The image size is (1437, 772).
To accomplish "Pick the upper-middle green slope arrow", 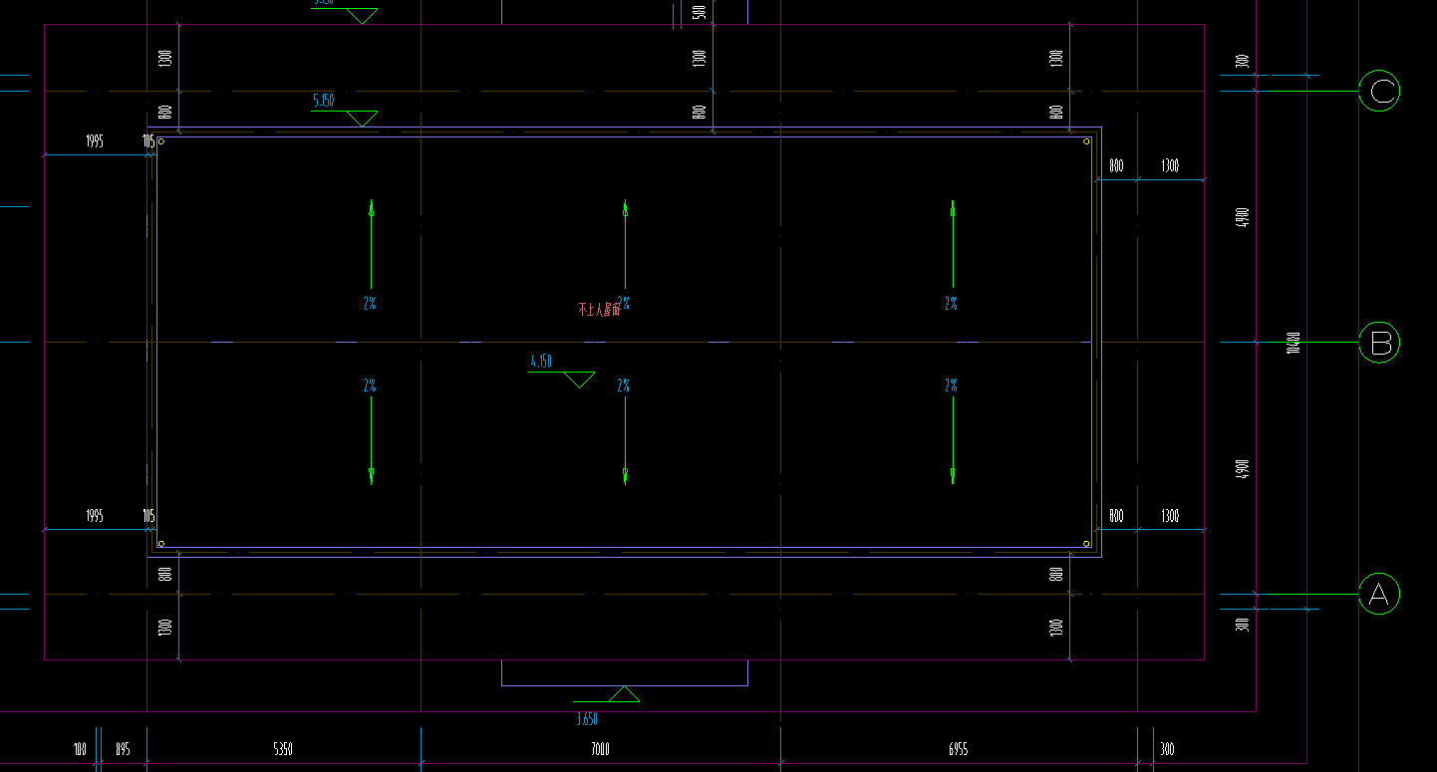I will coord(625,243).
